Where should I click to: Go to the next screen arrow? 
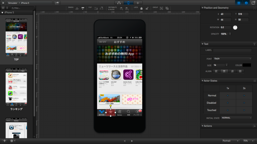click(132, 141)
